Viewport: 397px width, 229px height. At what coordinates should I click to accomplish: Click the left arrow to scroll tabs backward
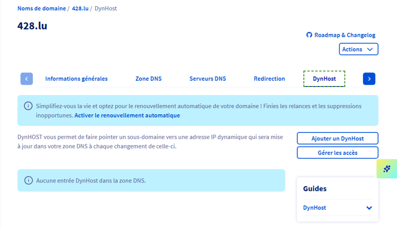click(26, 79)
